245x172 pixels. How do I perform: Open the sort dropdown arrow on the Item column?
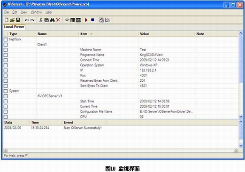point(91,34)
